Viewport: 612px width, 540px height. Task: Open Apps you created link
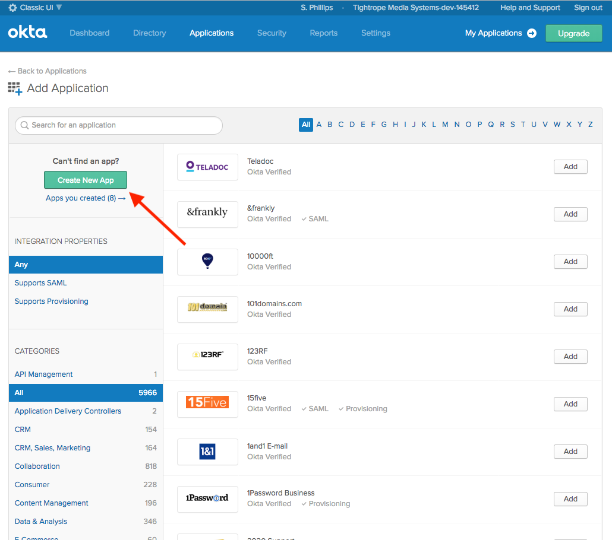[86, 198]
